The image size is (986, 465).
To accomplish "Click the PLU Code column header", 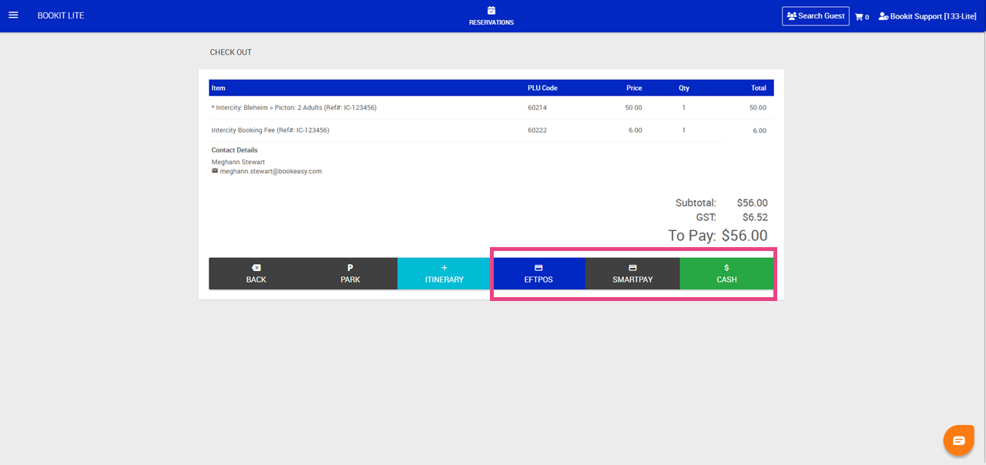I will coord(542,88).
